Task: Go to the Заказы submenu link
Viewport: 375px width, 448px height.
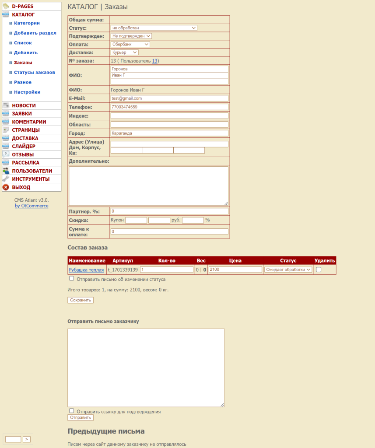Action: (23, 63)
